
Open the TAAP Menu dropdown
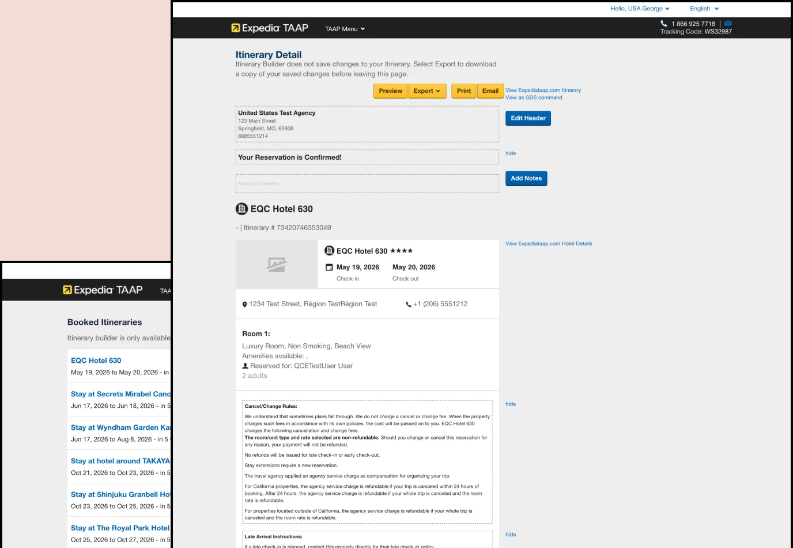point(345,29)
